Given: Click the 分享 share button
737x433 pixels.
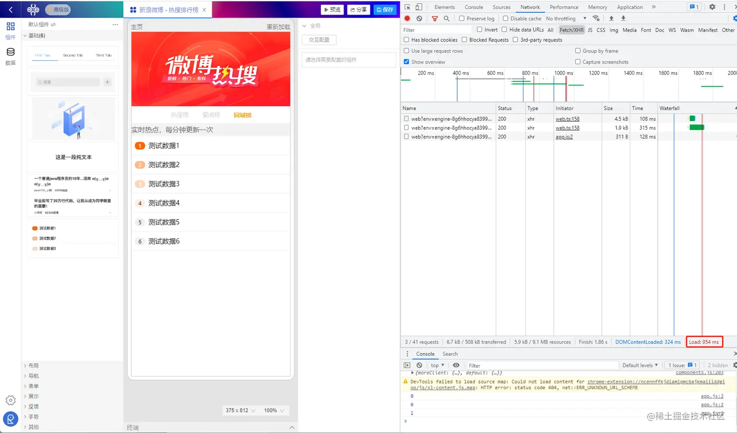Looking at the screenshot, I should (359, 10).
